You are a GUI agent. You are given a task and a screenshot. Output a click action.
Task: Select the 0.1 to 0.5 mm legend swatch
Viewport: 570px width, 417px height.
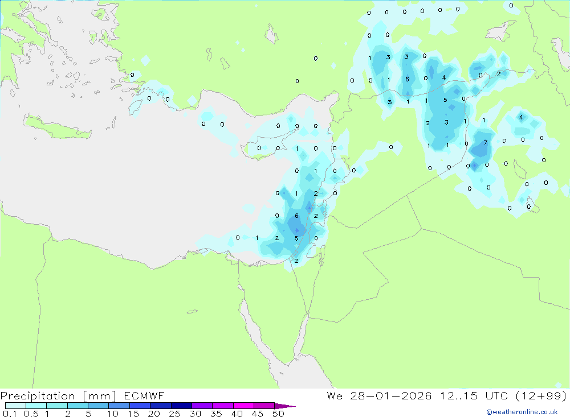(x=15, y=406)
